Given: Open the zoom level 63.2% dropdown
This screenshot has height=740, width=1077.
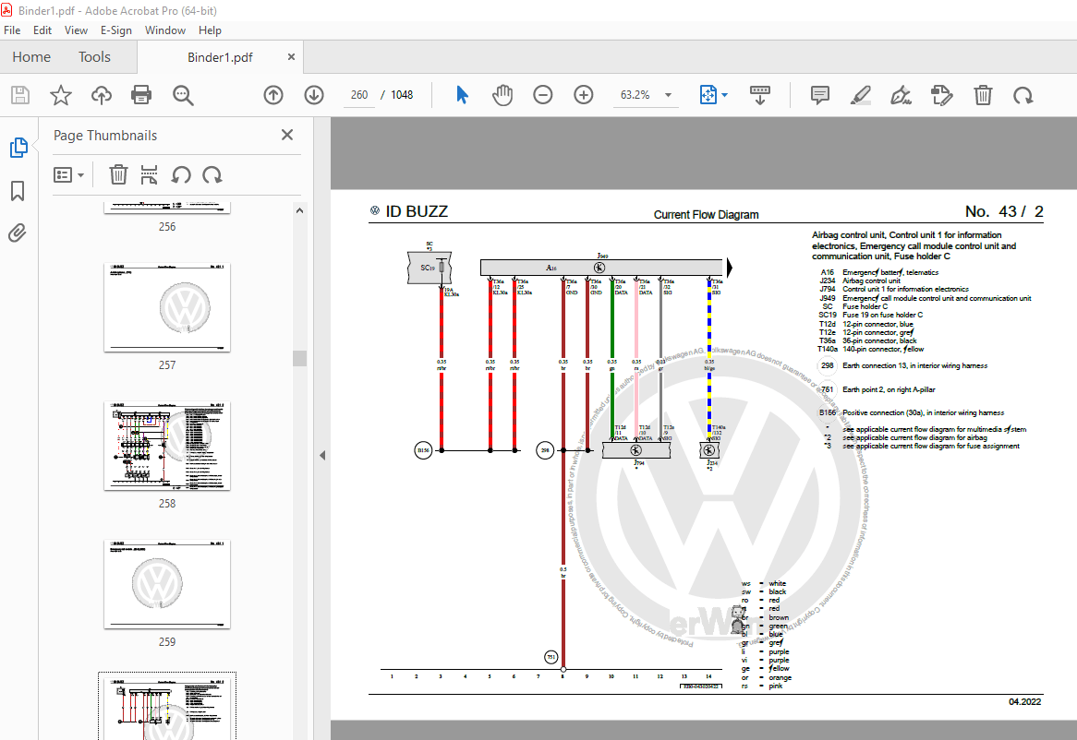Looking at the screenshot, I should pos(668,95).
